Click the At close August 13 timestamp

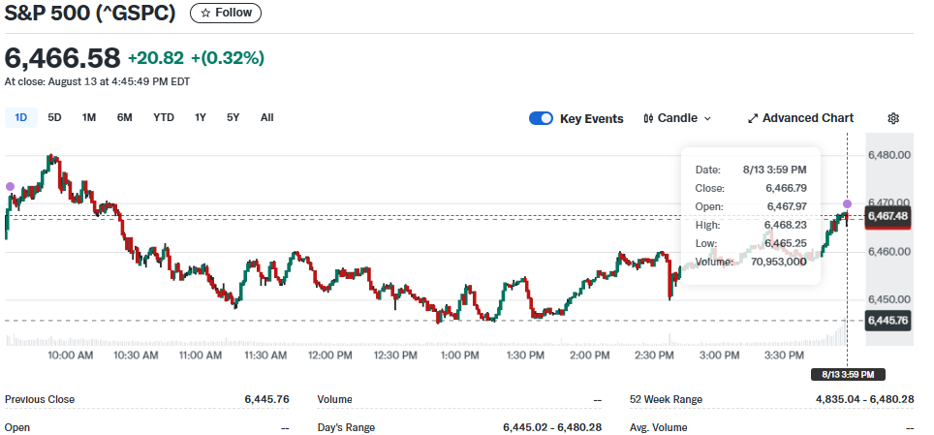(97, 81)
